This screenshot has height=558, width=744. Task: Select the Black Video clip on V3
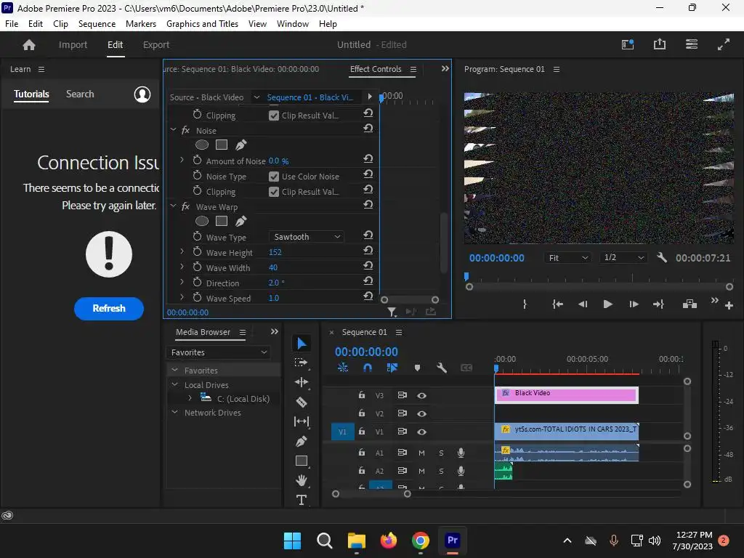pos(567,395)
